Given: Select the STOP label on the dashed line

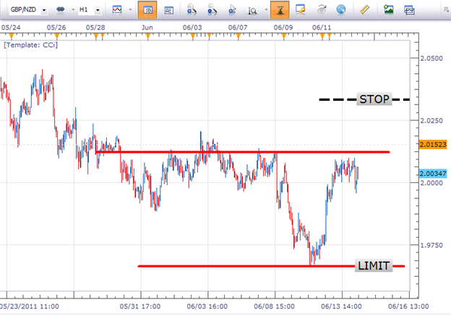Looking at the screenshot, I should (374, 99).
